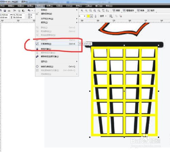Click the Zoom In magnifier icon
The height and width of the screenshot is (152, 170).
[82, 11]
